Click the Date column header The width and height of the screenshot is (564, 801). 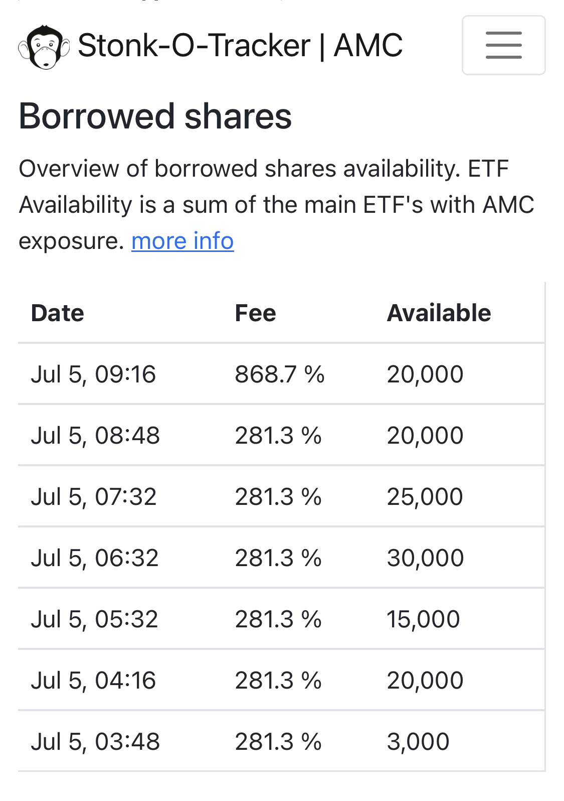point(58,313)
